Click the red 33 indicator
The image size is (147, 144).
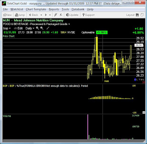point(143,82)
